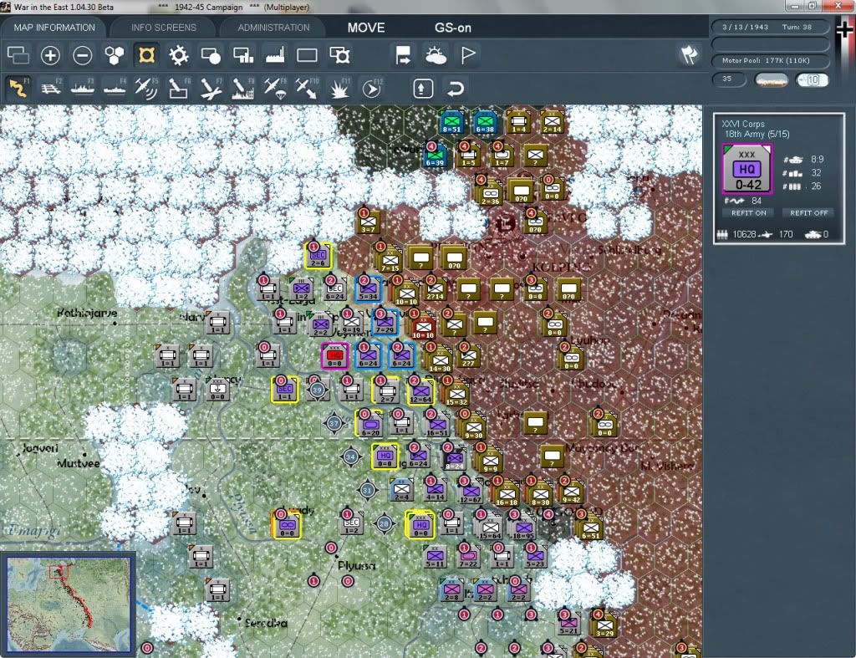Viewport: 856px width, 658px height.
Task: Click the date 3/13/1943 turn display
Action: coord(770,27)
